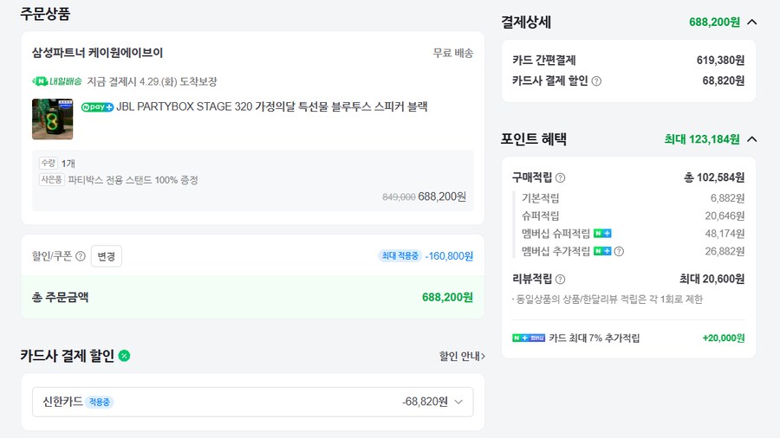The image size is (780, 438).
Task: Open help icon next to 리뷰적립
Action: [560, 279]
